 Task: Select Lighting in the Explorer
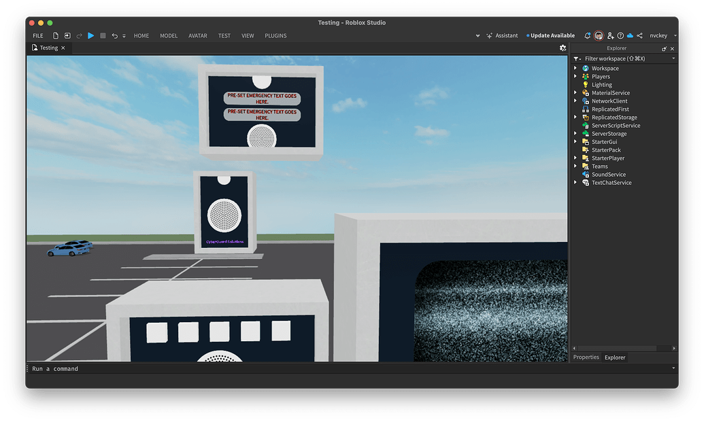click(x=602, y=85)
